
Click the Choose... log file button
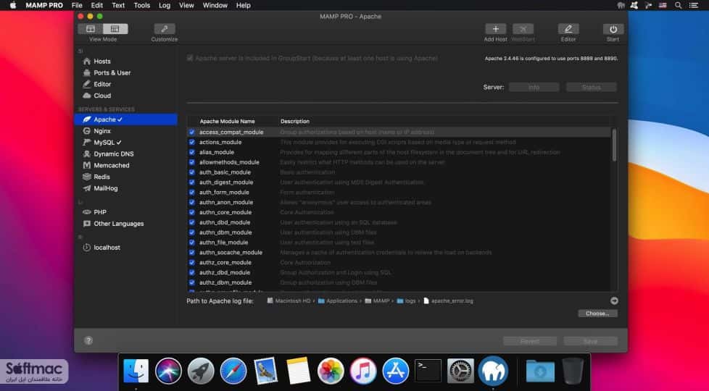coord(597,314)
